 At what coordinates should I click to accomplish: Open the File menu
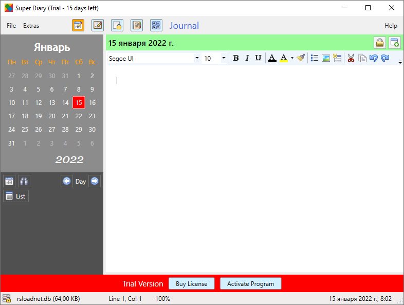pyautogui.click(x=11, y=26)
